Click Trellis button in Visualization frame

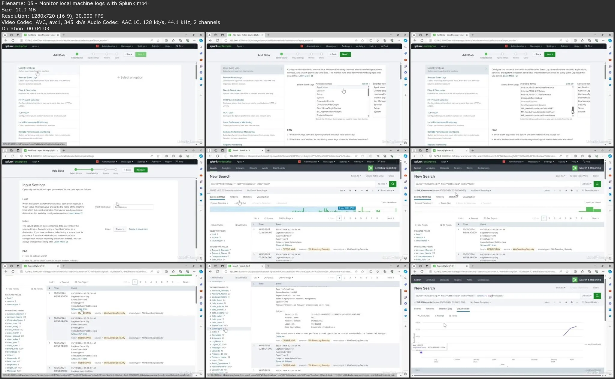pos(453,316)
